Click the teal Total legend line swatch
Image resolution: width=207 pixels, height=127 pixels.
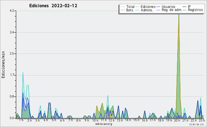[122, 7]
